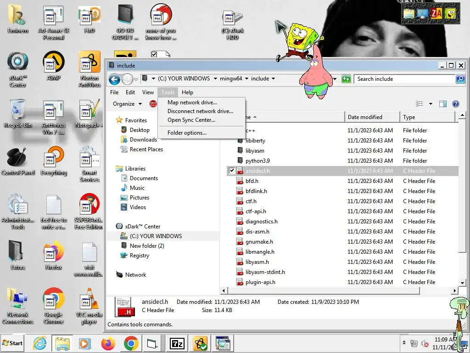This screenshot has height=353, width=470.
Task: Select the libiberty folder row
Action: point(343,141)
